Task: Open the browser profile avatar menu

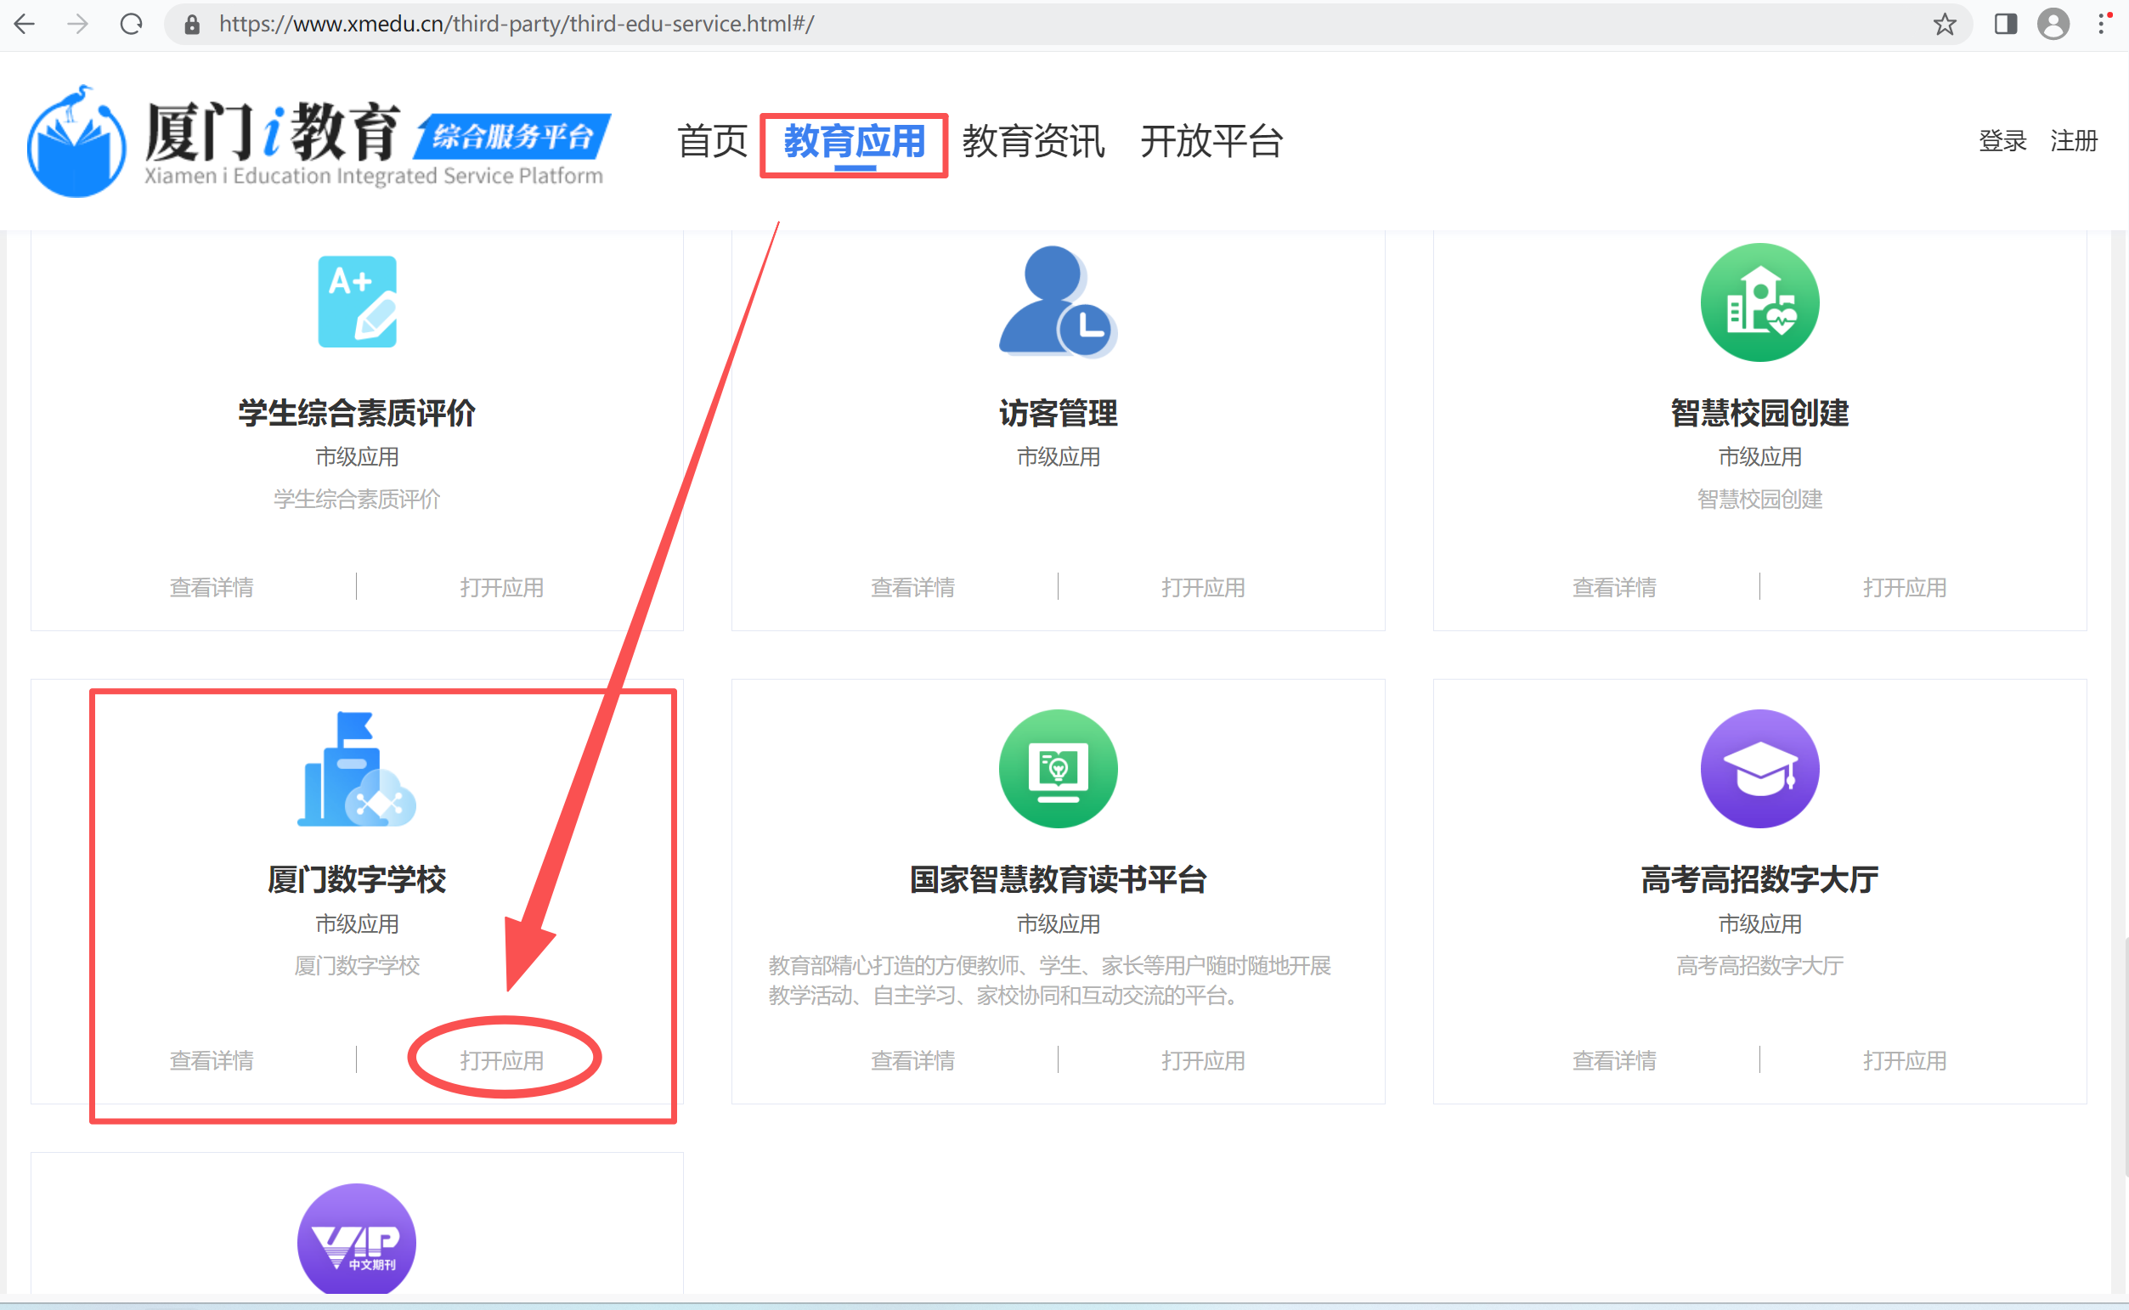Action: coord(2053,25)
